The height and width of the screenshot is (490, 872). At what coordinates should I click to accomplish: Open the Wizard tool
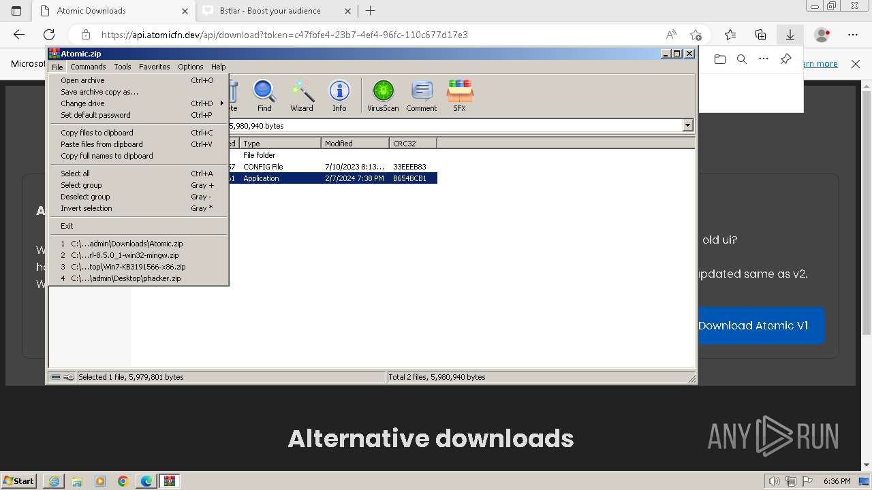[302, 95]
